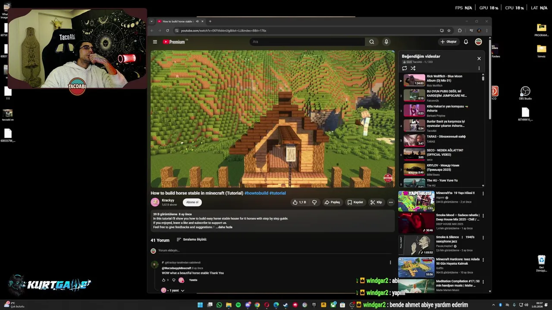The image size is (552, 310).
Task: Open options for Minecraft'ta 19 Yapı Hilesi
Action: 483,193
